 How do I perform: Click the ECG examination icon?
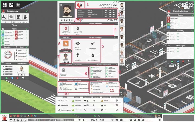pos(92,74)
